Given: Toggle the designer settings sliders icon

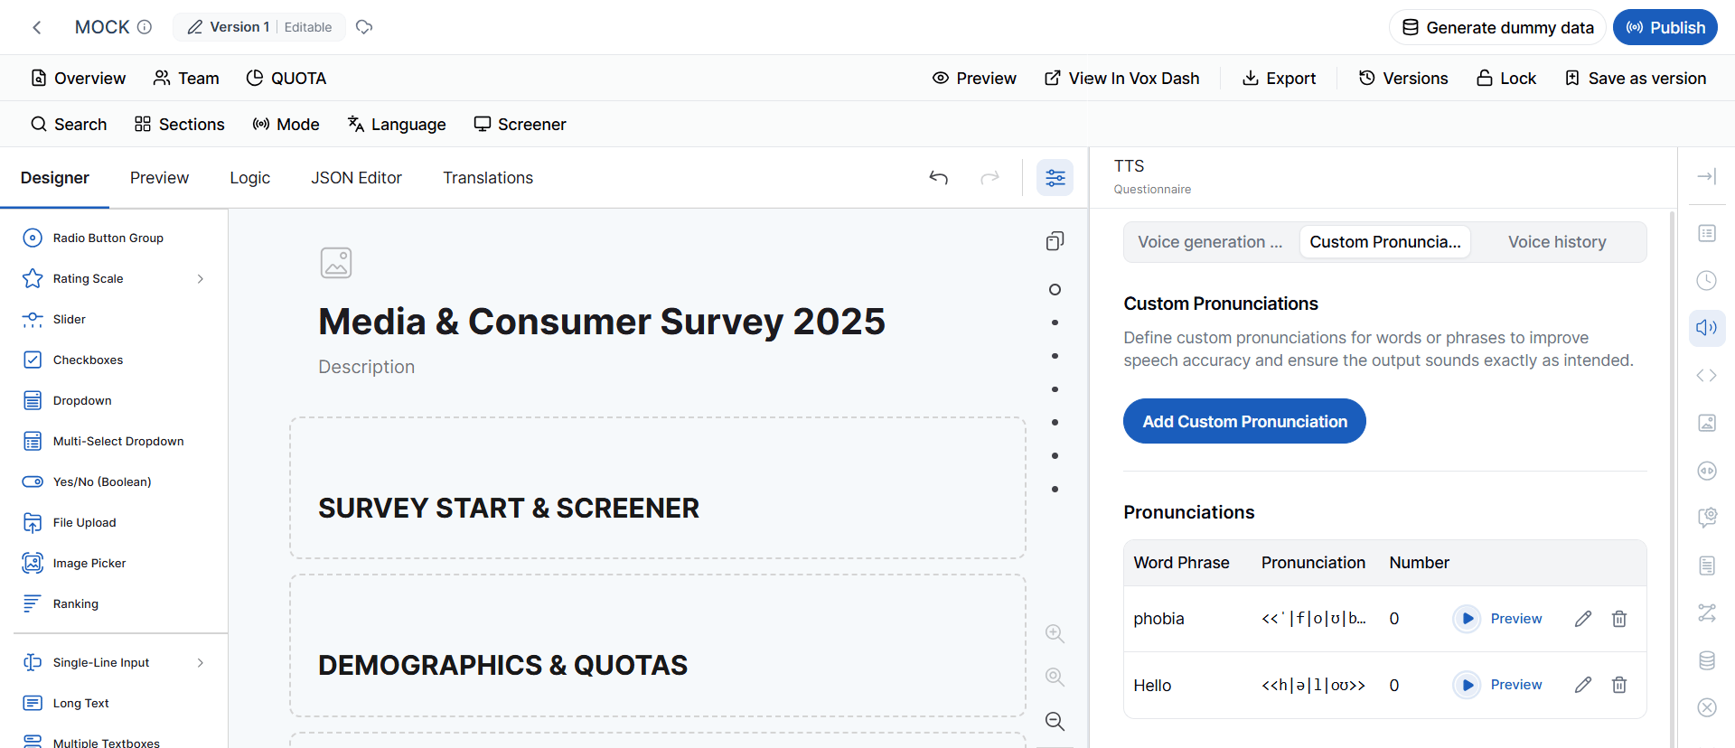Looking at the screenshot, I should point(1055,178).
